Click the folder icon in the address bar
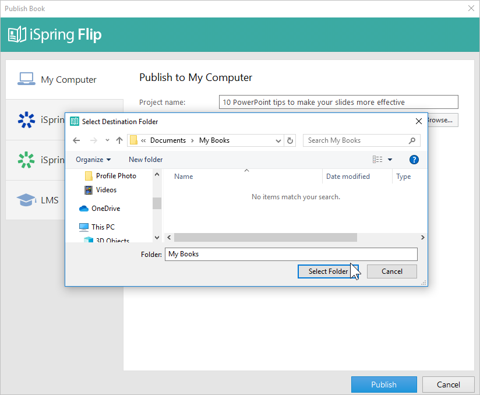The height and width of the screenshot is (395, 480). coord(133,140)
